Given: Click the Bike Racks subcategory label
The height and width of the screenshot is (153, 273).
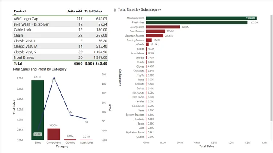Looking at the screenshot, I should click(138, 97).
